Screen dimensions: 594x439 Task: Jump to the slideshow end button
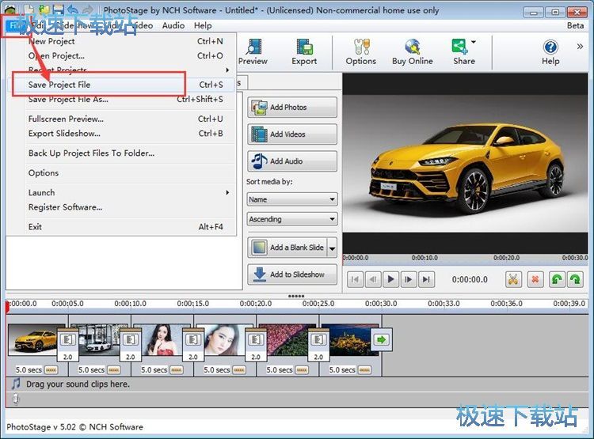[427, 279]
